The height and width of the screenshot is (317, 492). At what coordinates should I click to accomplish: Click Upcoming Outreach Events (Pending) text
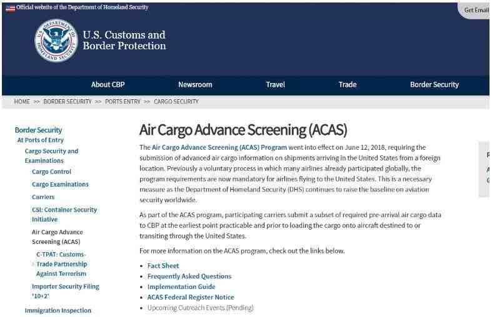(201, 308)
